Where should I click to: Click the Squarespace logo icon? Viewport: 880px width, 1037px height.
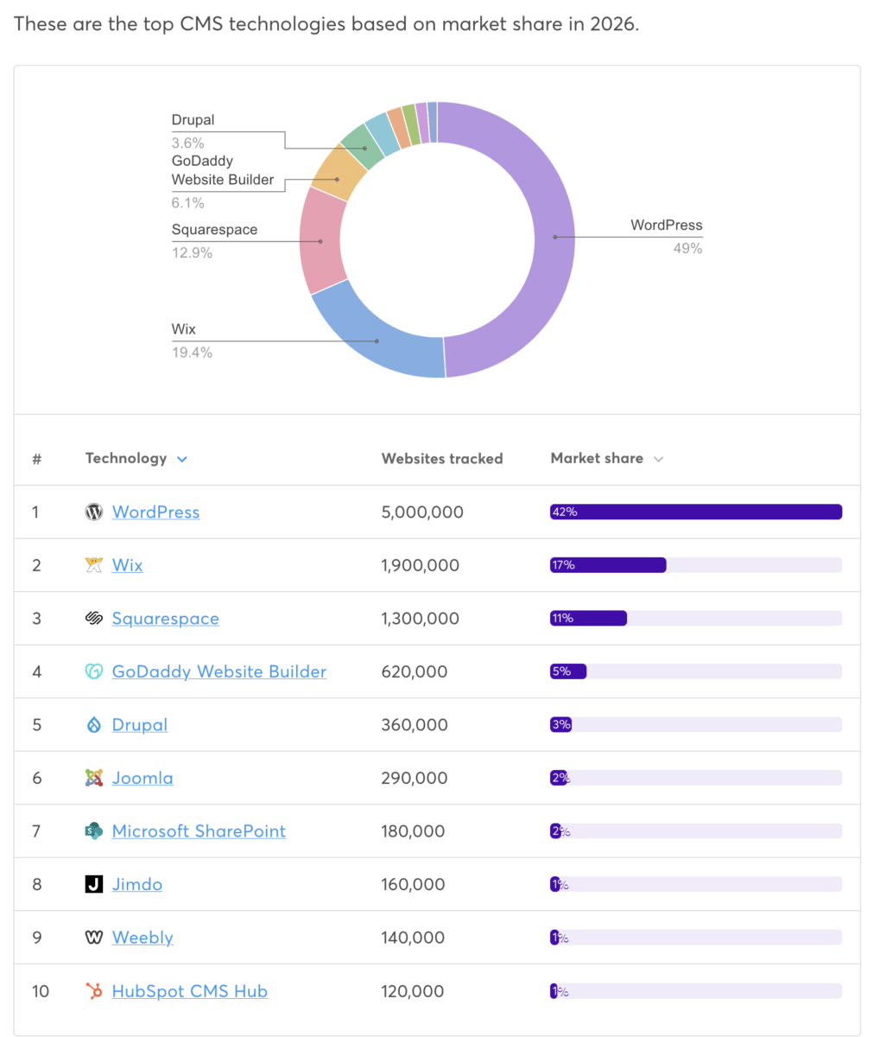coord(94,618)
